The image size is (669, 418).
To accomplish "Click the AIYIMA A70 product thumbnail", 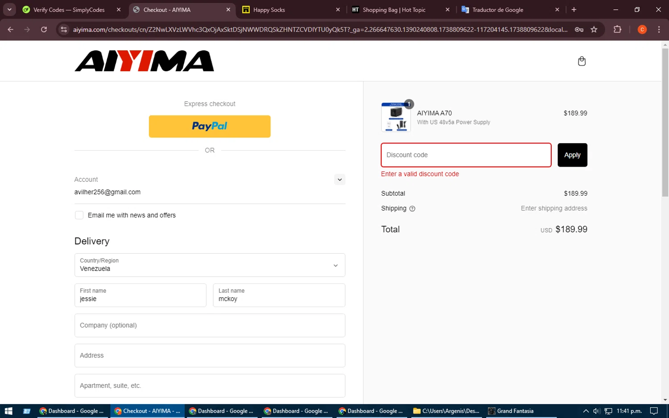I will [x=396, y=117].
